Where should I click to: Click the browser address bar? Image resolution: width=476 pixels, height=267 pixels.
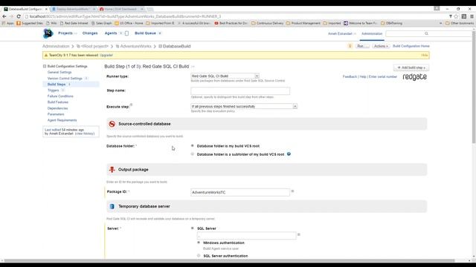pos(237,16)
